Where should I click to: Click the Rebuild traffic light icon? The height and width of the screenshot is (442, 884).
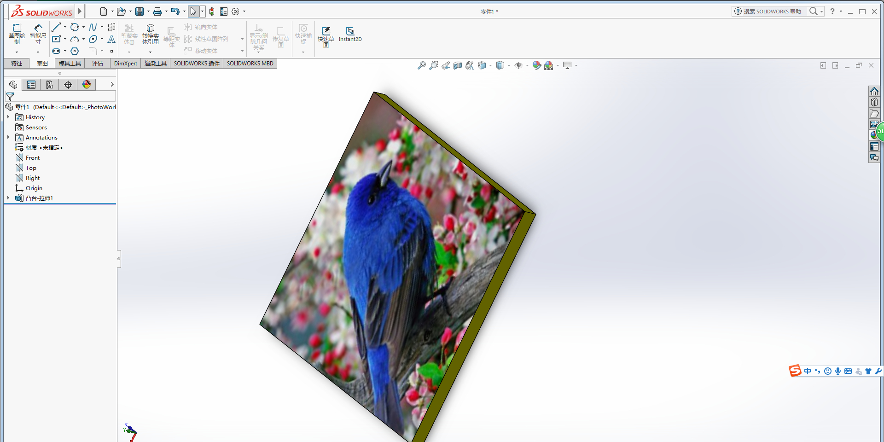[x=212, y=12]
